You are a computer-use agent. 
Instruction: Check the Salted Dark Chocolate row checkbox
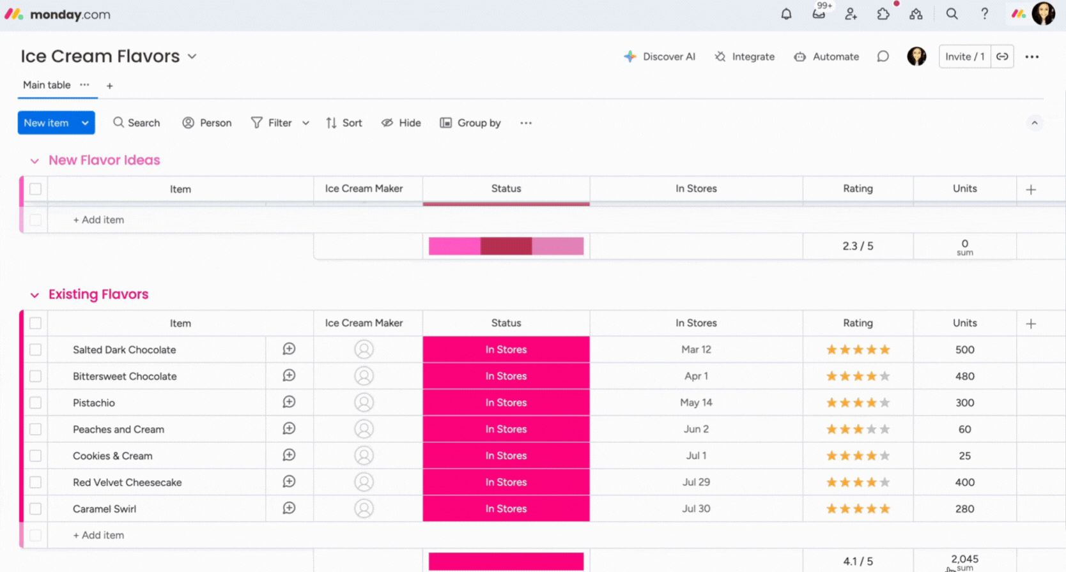tap(36, 350)
